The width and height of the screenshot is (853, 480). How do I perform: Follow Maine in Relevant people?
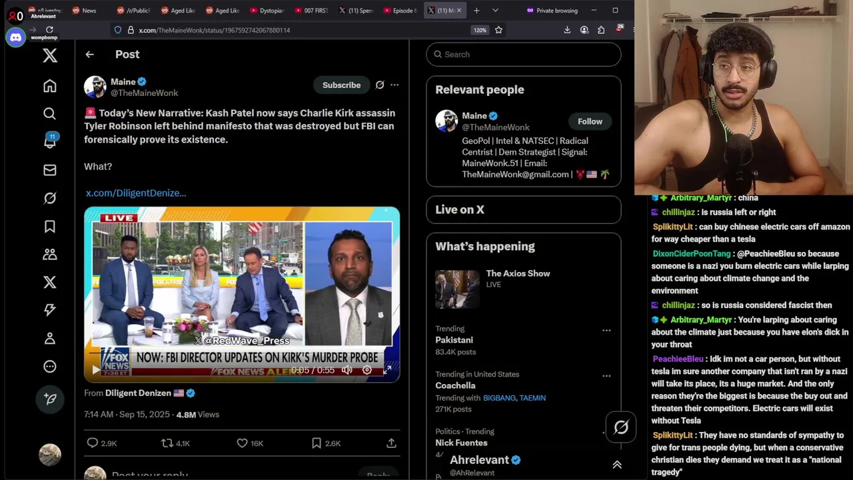click(590, 121)
